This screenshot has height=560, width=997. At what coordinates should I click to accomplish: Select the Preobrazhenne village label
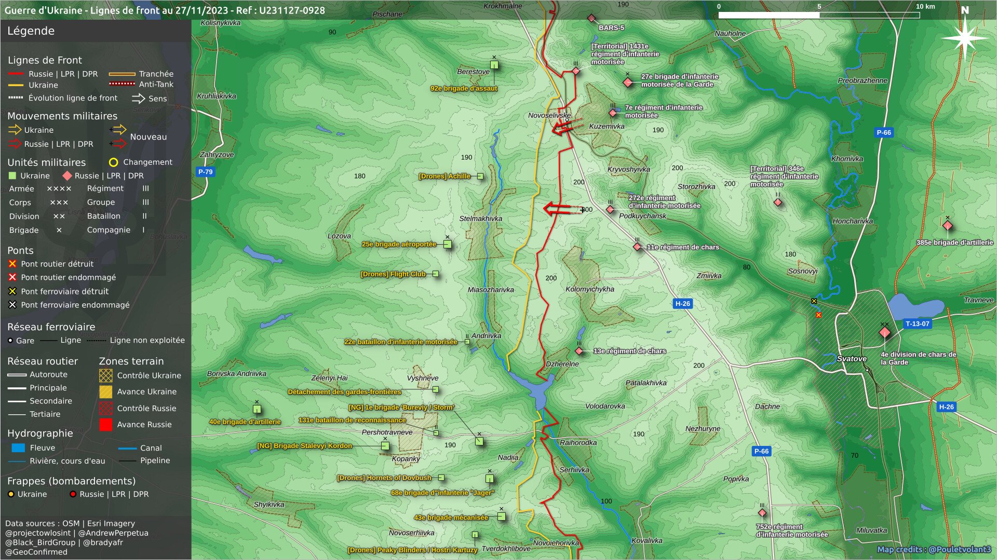click(862, 81)
